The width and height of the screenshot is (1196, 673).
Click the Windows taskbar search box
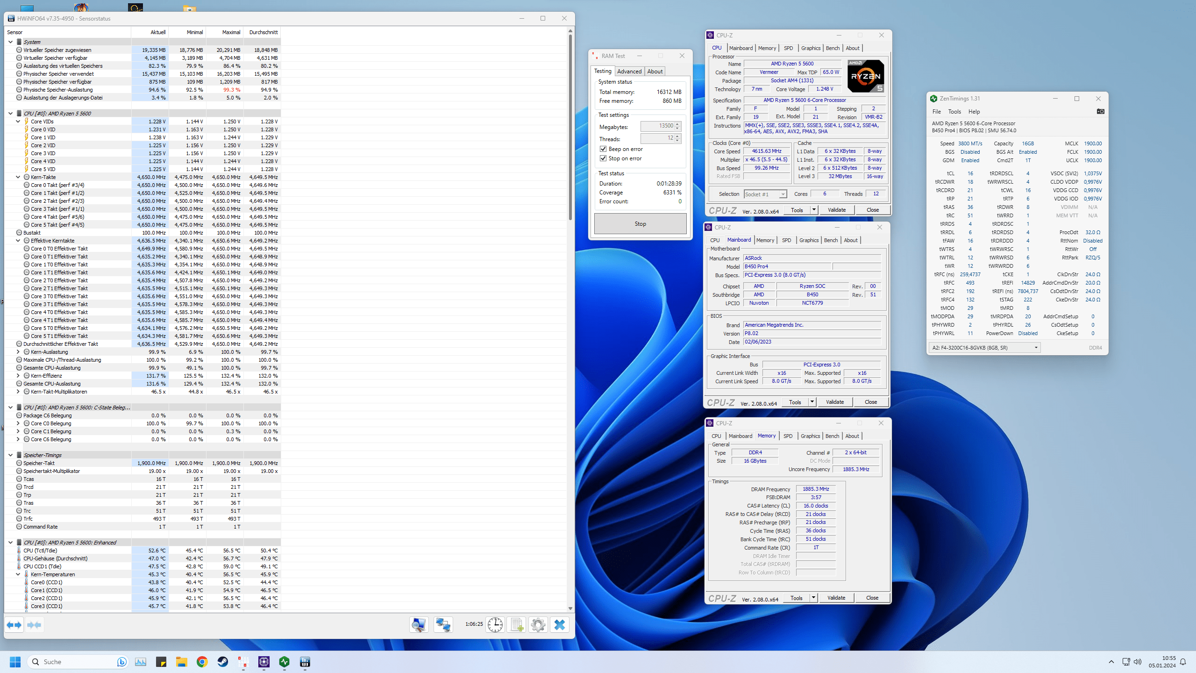(x=77, y=662)
